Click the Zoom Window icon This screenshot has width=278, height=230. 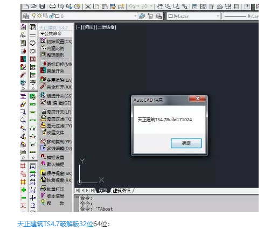pos(176,6)
